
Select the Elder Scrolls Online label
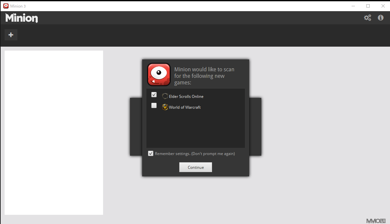click(186, 96)
